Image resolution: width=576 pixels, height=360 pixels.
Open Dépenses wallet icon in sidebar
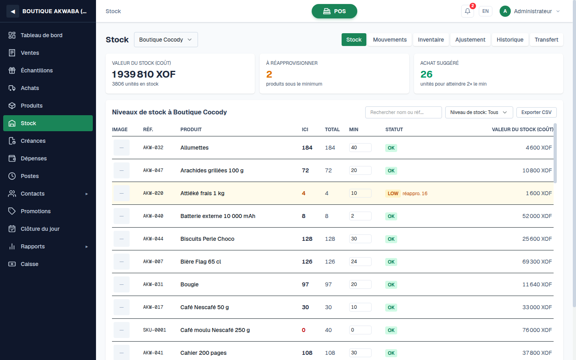click(12, 158)
